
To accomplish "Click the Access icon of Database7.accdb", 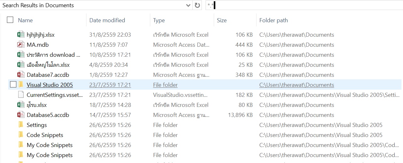I will pyautogui.click(x=21, y=75).
